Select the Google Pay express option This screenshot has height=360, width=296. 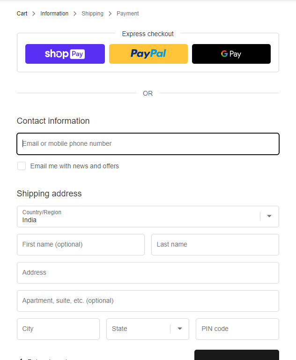pos(231,54)
